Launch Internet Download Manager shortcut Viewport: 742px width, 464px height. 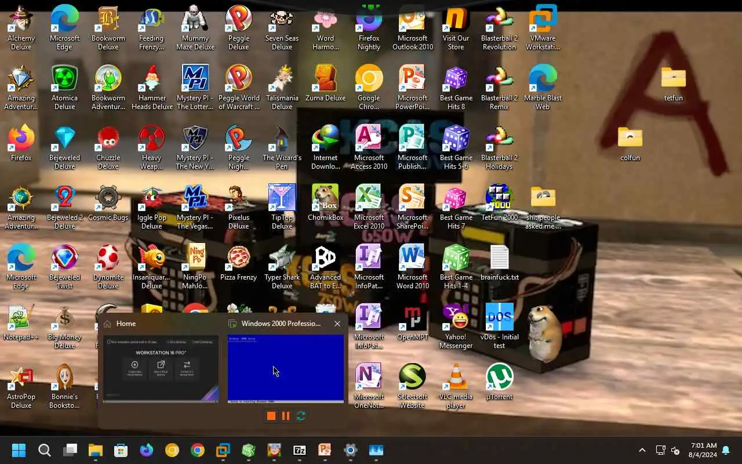pyautogui.click(x=325, y=147)
